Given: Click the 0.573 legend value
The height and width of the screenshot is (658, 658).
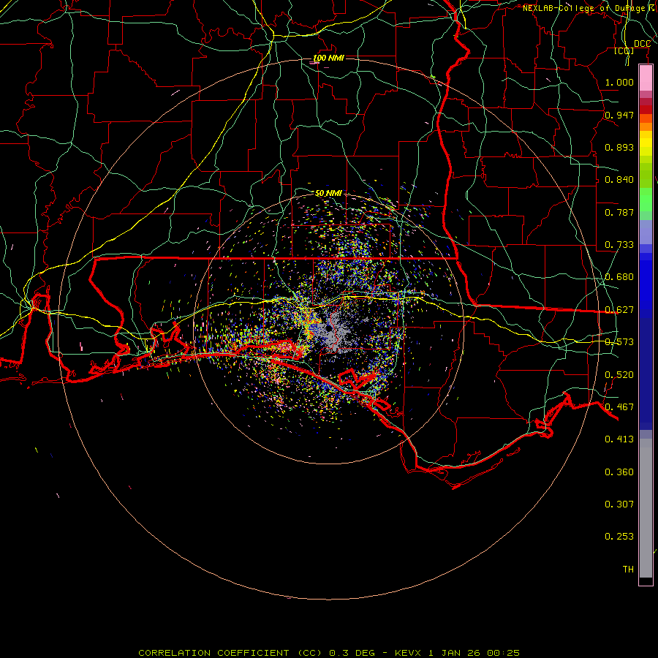Looking at the screenshot, I should point(619,342).
